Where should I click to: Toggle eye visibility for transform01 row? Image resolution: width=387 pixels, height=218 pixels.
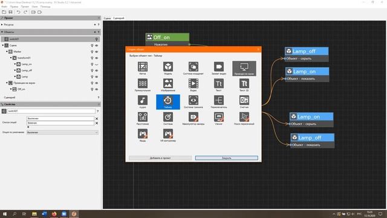[97, 58]
